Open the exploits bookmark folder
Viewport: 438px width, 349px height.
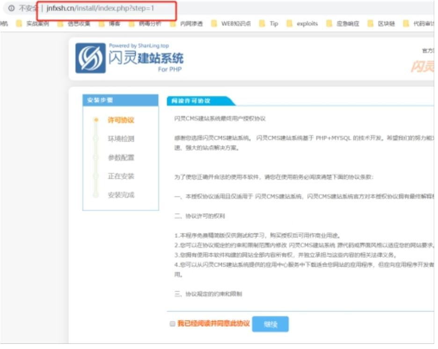(x=302, y=24)
